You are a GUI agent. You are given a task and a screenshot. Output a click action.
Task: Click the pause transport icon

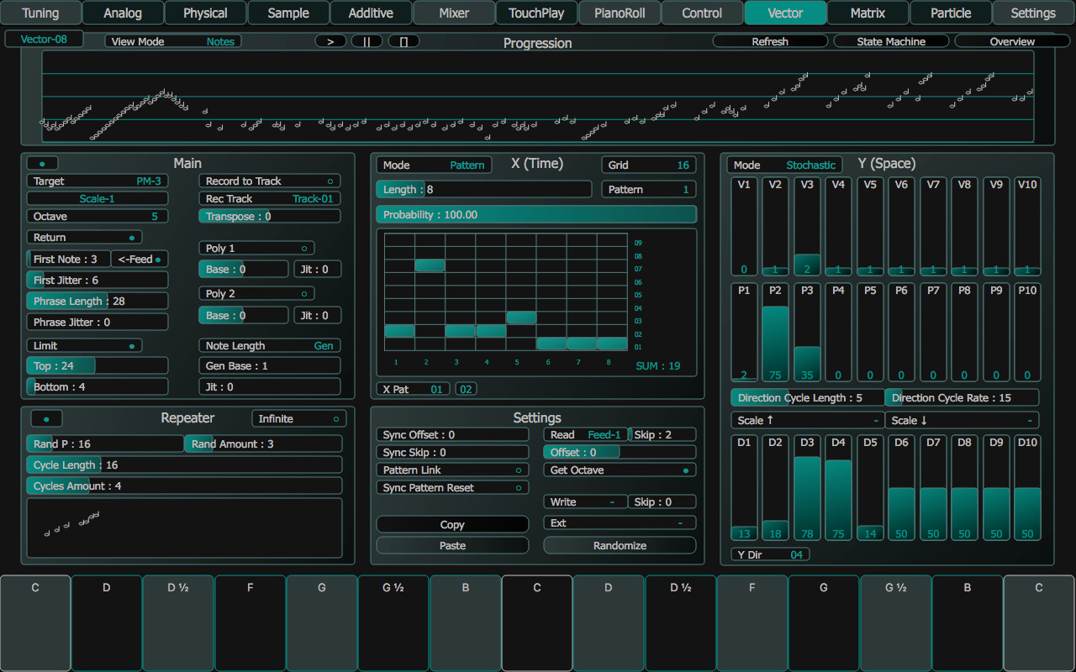pyautogui.click(x=367, y=40)
